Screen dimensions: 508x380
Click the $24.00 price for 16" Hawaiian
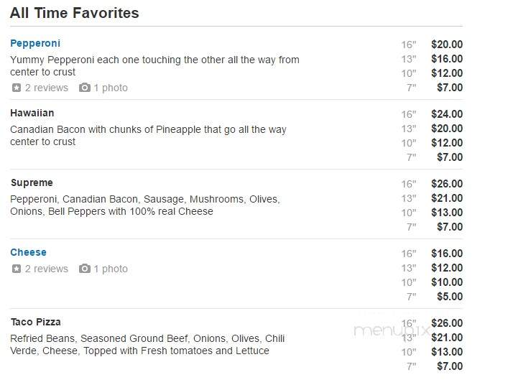[447, 114]
